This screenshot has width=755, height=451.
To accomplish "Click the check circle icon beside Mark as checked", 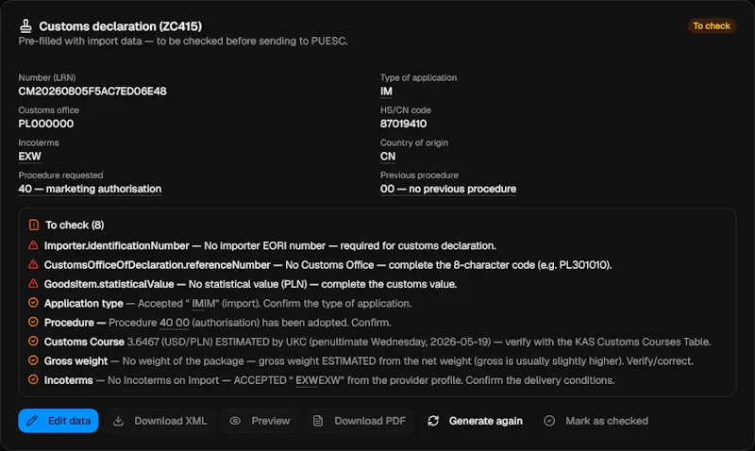I will 549,421.
